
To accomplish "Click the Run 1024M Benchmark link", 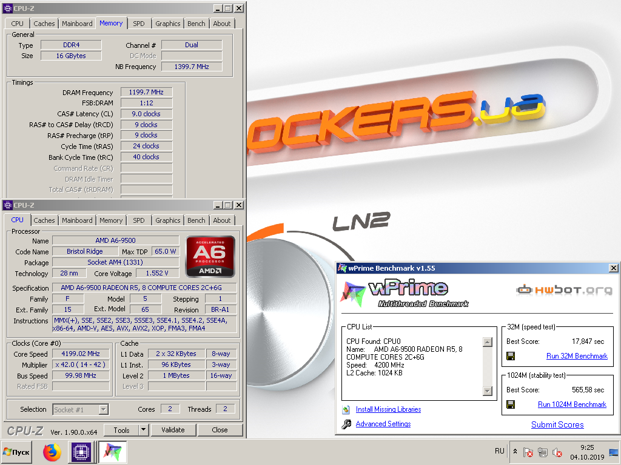I will pyautogui.click(x=572, y=404).
